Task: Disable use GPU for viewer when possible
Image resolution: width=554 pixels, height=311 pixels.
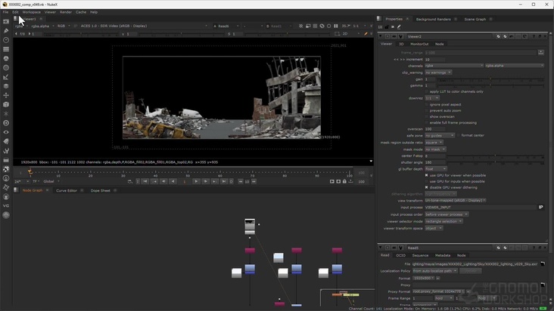Action: (x=426, y=175)
